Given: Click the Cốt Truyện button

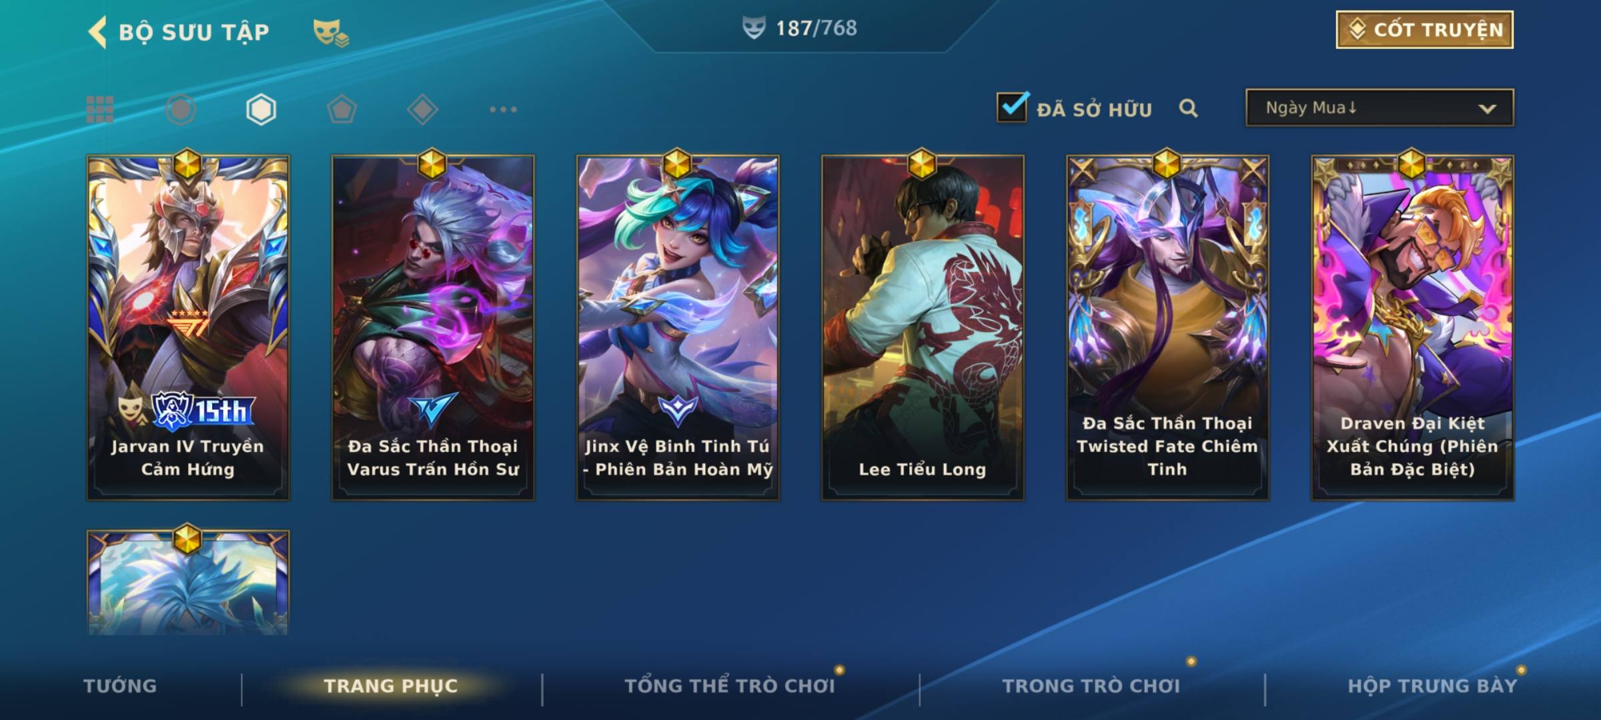Looking at the screenshot, I should (1424, 30).
